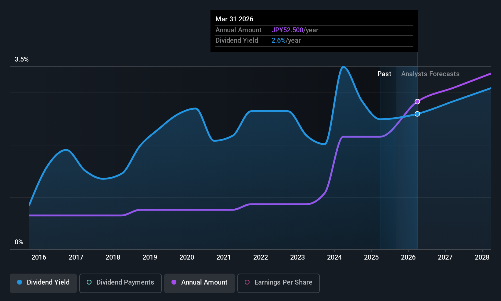Viewport: 501px width, 301px height.
Task: Click the Analysts Forecasts label
Action: [x=430, y=74]
